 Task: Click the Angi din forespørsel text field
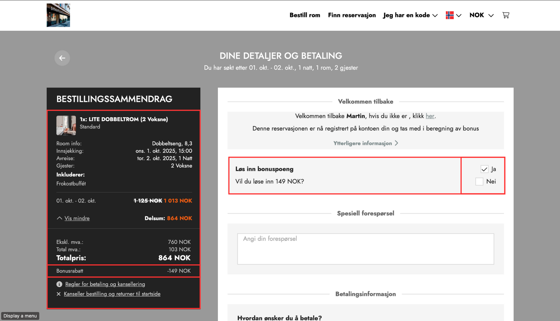(x=365, y=249)
